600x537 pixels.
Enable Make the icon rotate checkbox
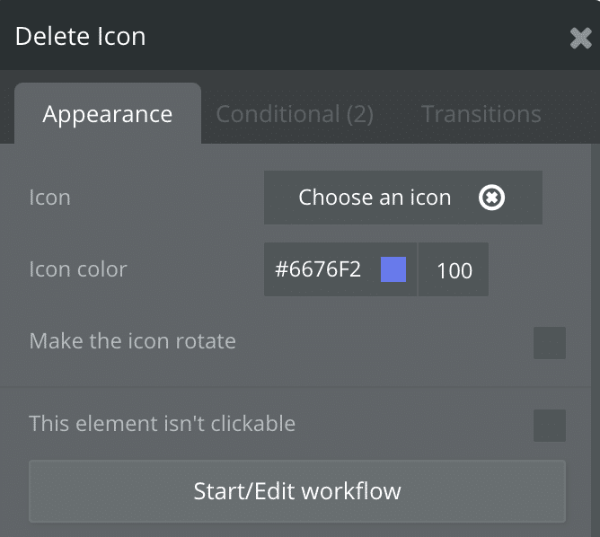click(x=549, y=343)
